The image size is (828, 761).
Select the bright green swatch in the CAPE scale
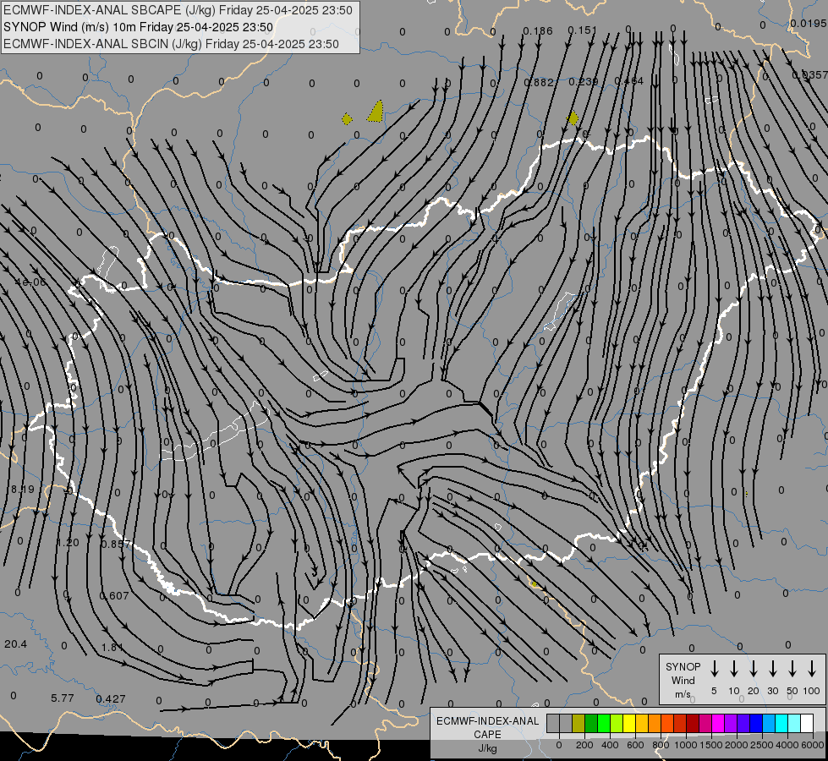tap(604, 723)
